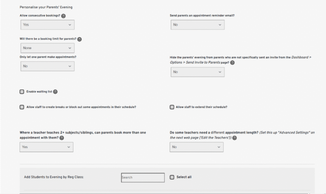
Task: Click help icon beside Enable waiting list
Action: [x=55, y=92]
